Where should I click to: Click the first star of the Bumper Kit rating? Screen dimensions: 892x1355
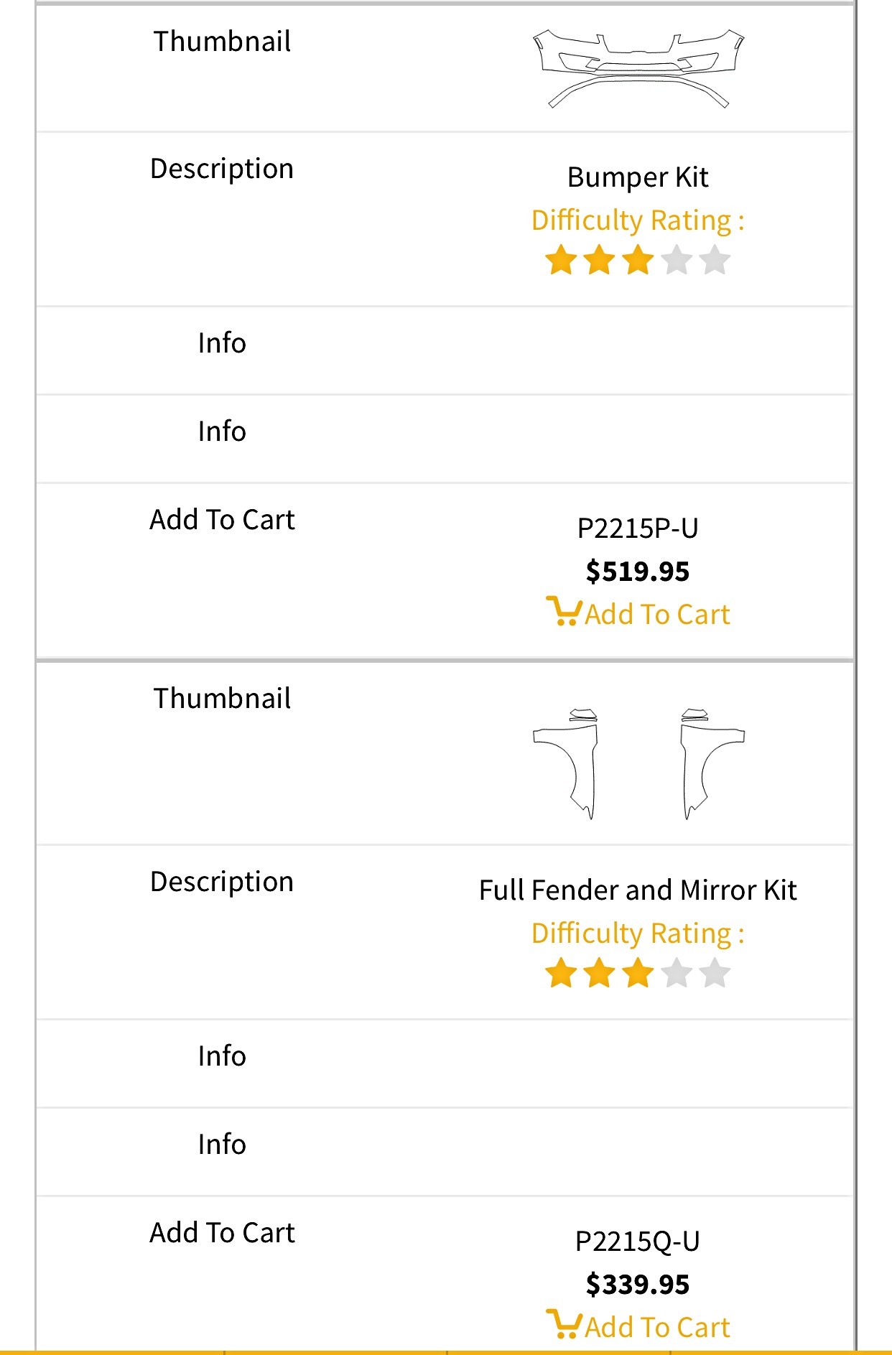[561, 260]
